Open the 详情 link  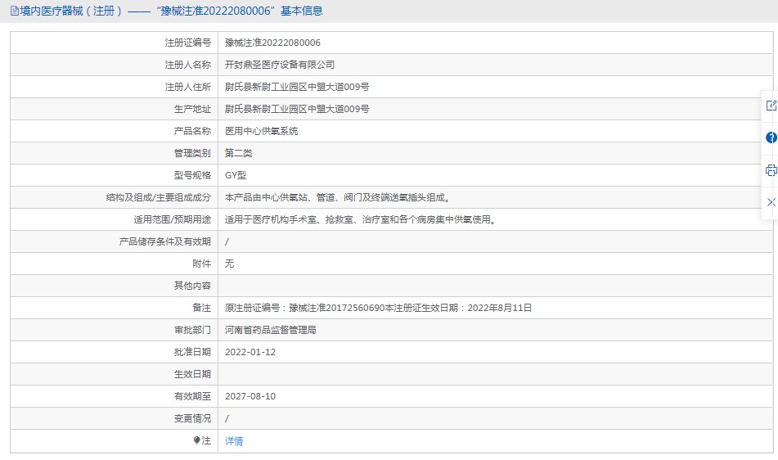pos(234,441)
